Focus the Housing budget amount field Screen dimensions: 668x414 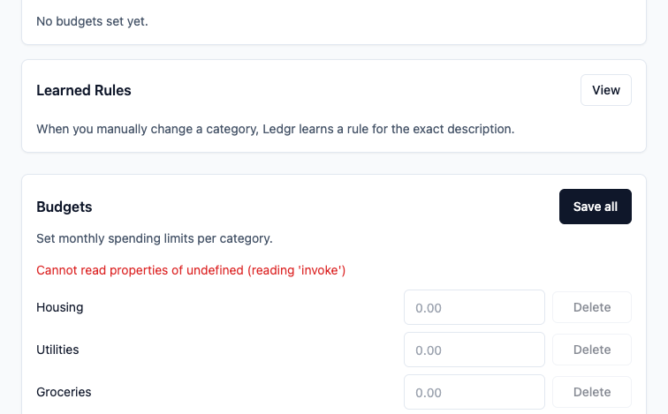[474, 308]
